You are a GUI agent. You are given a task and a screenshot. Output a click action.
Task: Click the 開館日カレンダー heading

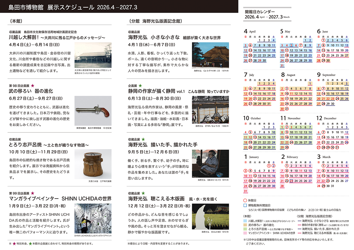(260, 12)
